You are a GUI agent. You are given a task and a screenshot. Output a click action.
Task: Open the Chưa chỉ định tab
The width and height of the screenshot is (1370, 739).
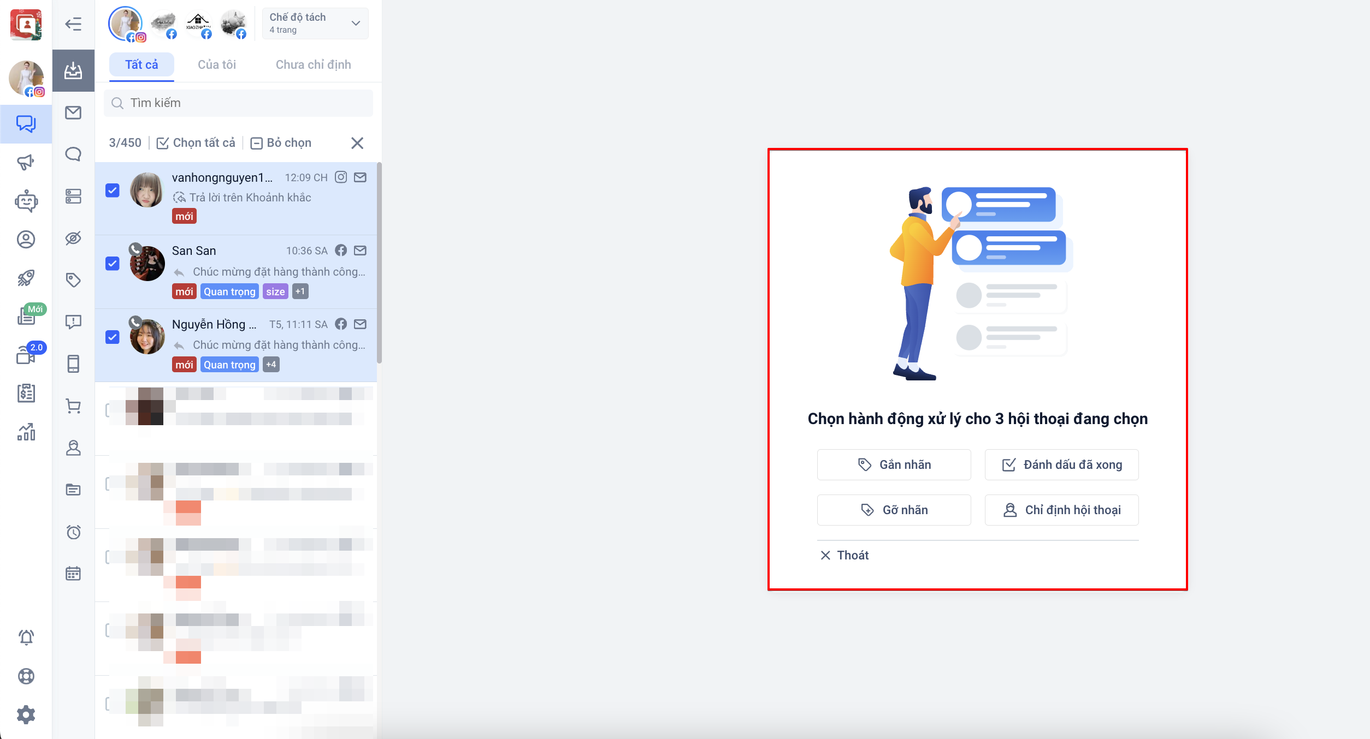pyautogui.click(x=313, y=65)
